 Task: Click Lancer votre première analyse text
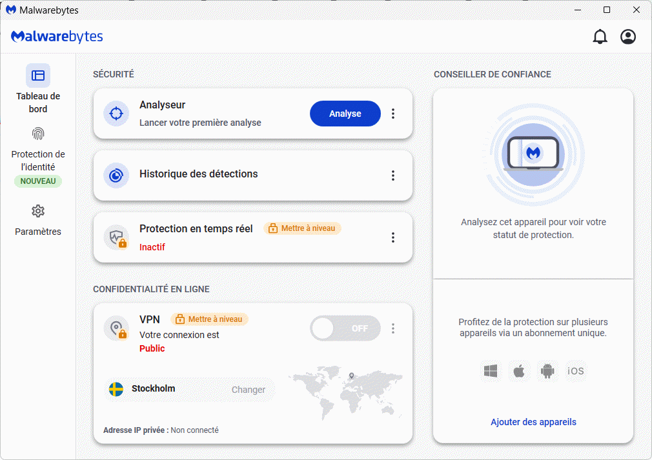pyautogui.click(x=200, y=123)
